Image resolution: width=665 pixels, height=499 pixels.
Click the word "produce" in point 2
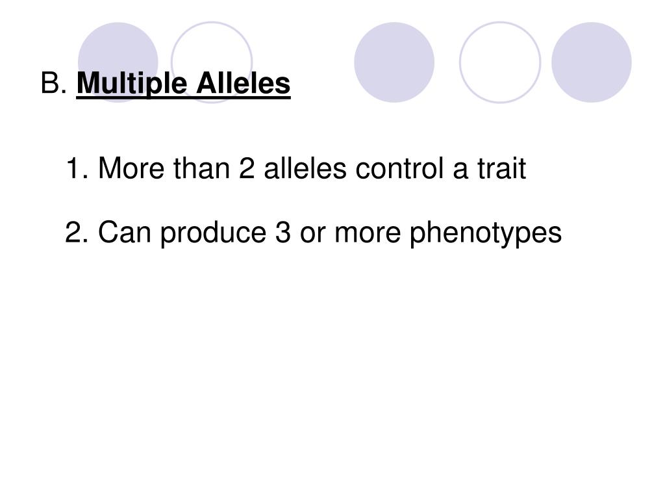point(213,233)
